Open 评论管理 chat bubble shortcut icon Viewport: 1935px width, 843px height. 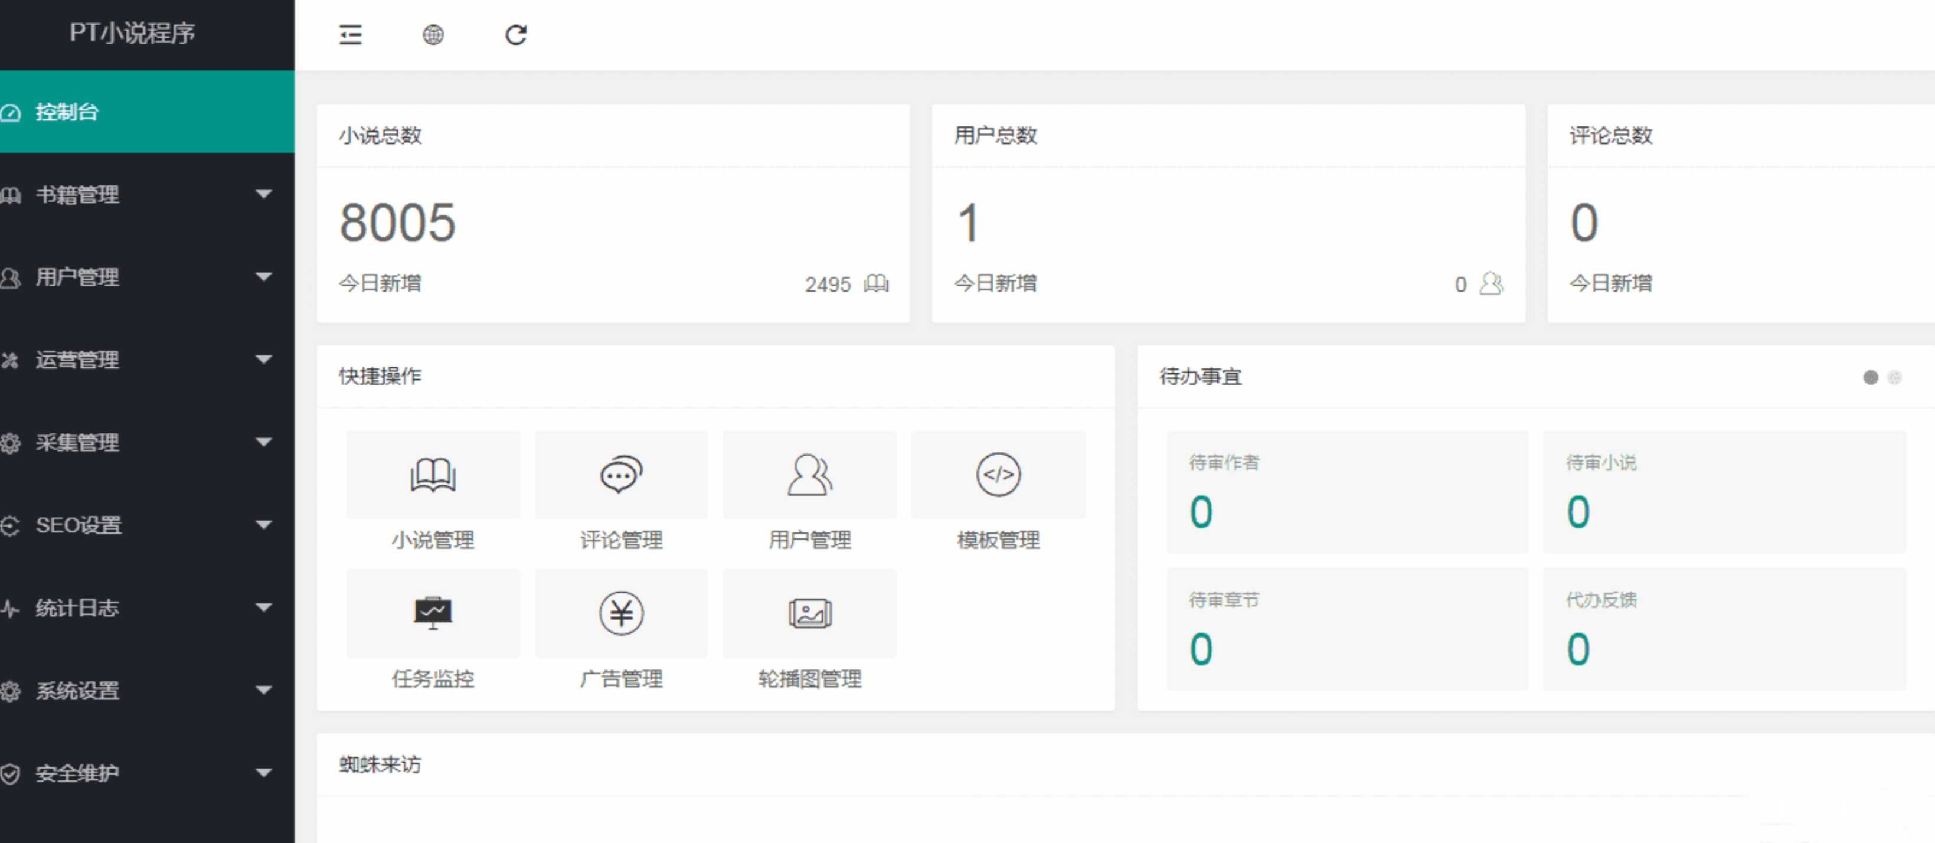621,474
